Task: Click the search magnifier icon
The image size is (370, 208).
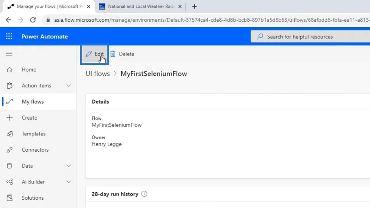Action: point(260,37)
